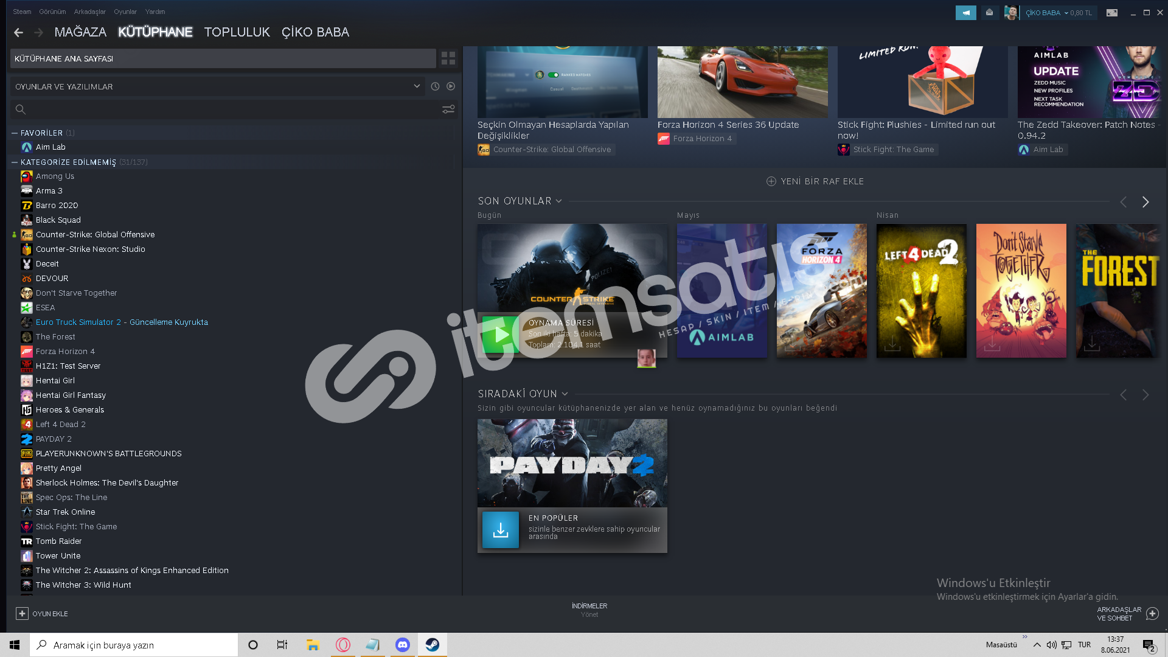Open the announcements megaphone icon
Screen dimensions: 1168x657
965,12
